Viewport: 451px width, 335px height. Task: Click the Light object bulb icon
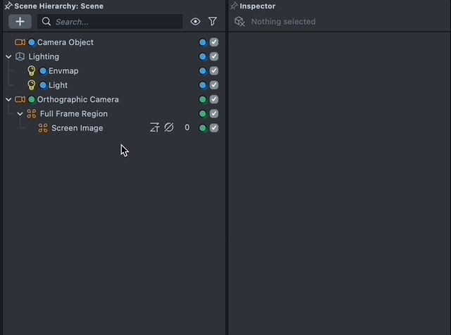click(31, 85)
